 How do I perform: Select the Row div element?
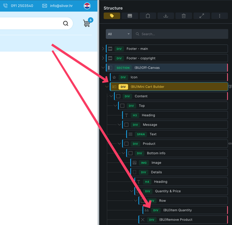[183, 200]
